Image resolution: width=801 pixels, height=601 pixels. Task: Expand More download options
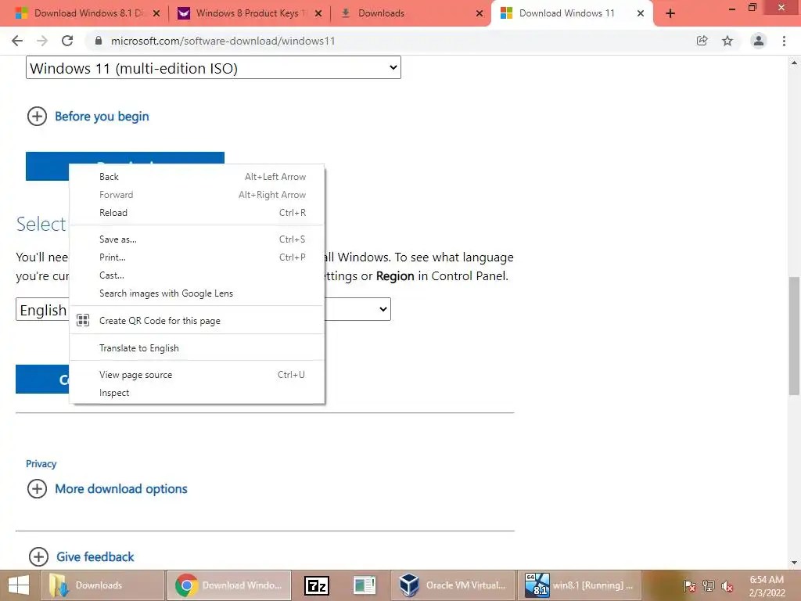pyautogui.click(x=107, y=489)
